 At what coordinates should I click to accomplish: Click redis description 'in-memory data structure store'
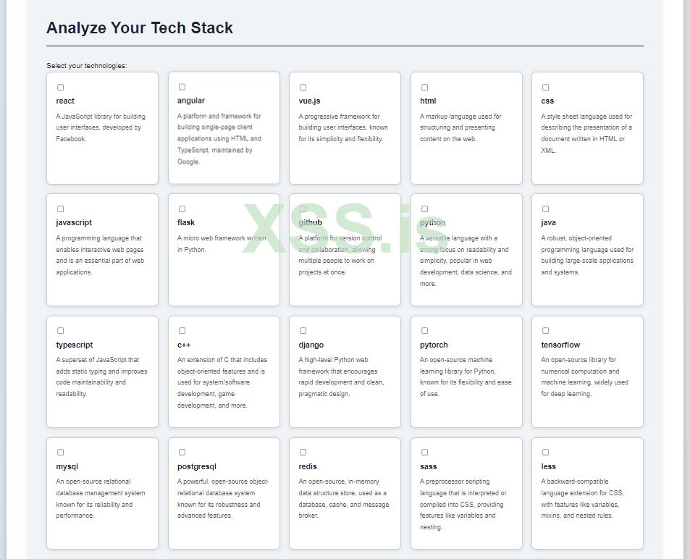[x=344, y=498]
